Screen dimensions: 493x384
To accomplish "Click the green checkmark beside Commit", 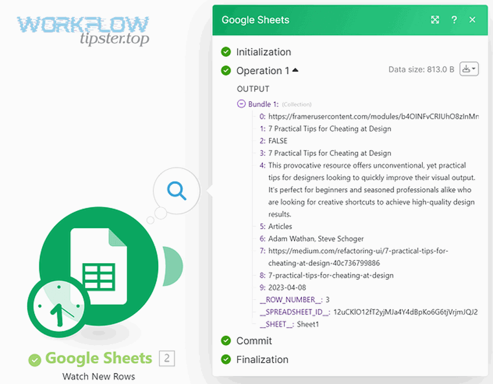I will click(x=226, y=340).
